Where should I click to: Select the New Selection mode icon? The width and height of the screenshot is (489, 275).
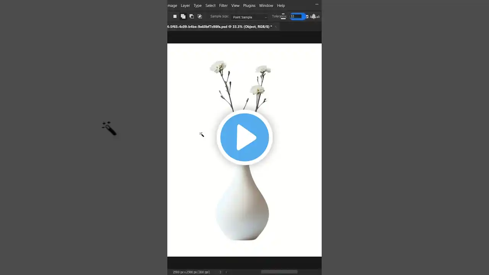[x=175, y=16]
